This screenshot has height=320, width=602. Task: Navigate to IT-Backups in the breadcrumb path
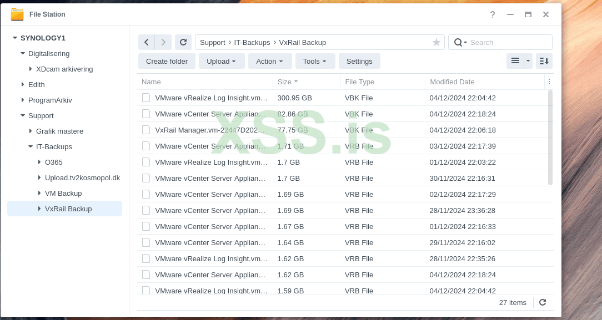tap(252, 43)
